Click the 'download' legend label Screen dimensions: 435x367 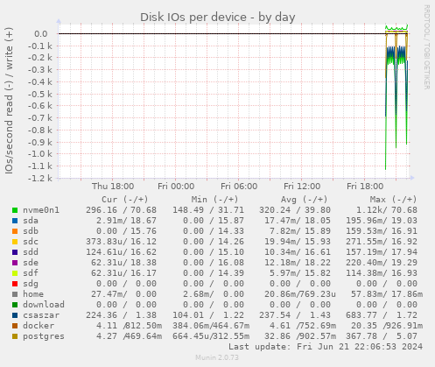click(44, 305)
